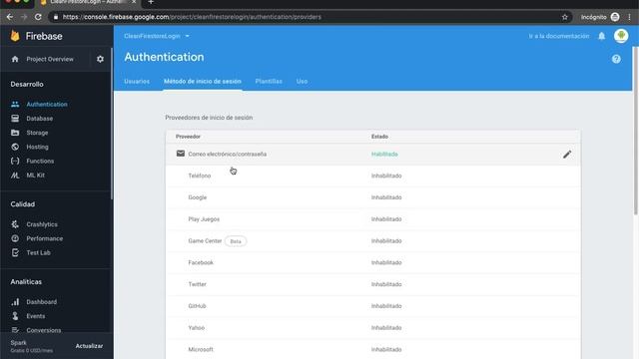Open project settings gear icon
The height and width of the screenshot is (359, 639).
point(100,59)
